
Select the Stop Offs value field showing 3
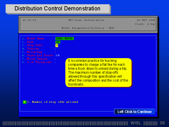coord(57,45)
